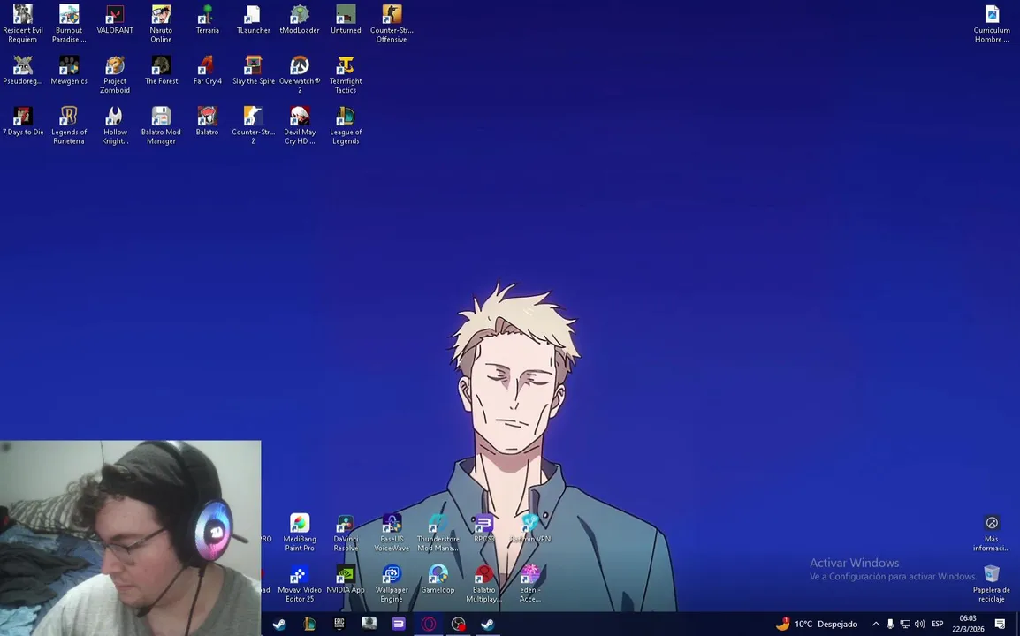Image resolution: width=1020 pixels, height=636 pixels.
Task: Click the microphone icon in system tray
Action: click(890, 624)
